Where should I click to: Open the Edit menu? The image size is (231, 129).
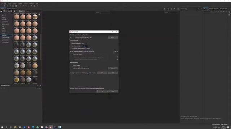pos(5,3)
